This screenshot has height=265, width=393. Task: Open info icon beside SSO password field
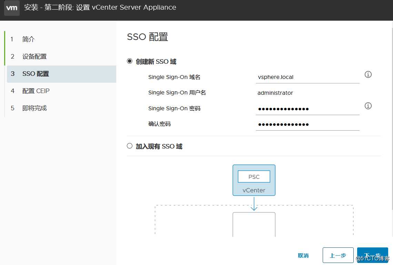coord(368,106)
